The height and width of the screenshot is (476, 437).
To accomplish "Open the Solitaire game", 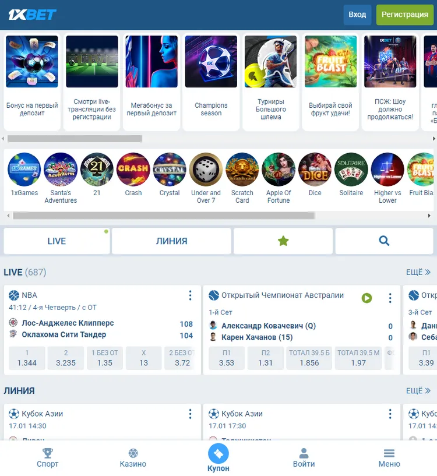I will pos(351,170).
